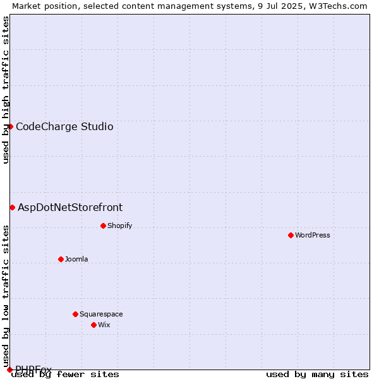The height and width of the screenshot is (379, 379).
Task: Click the red CodeCharge Studio data point
Action: point(10,127)
